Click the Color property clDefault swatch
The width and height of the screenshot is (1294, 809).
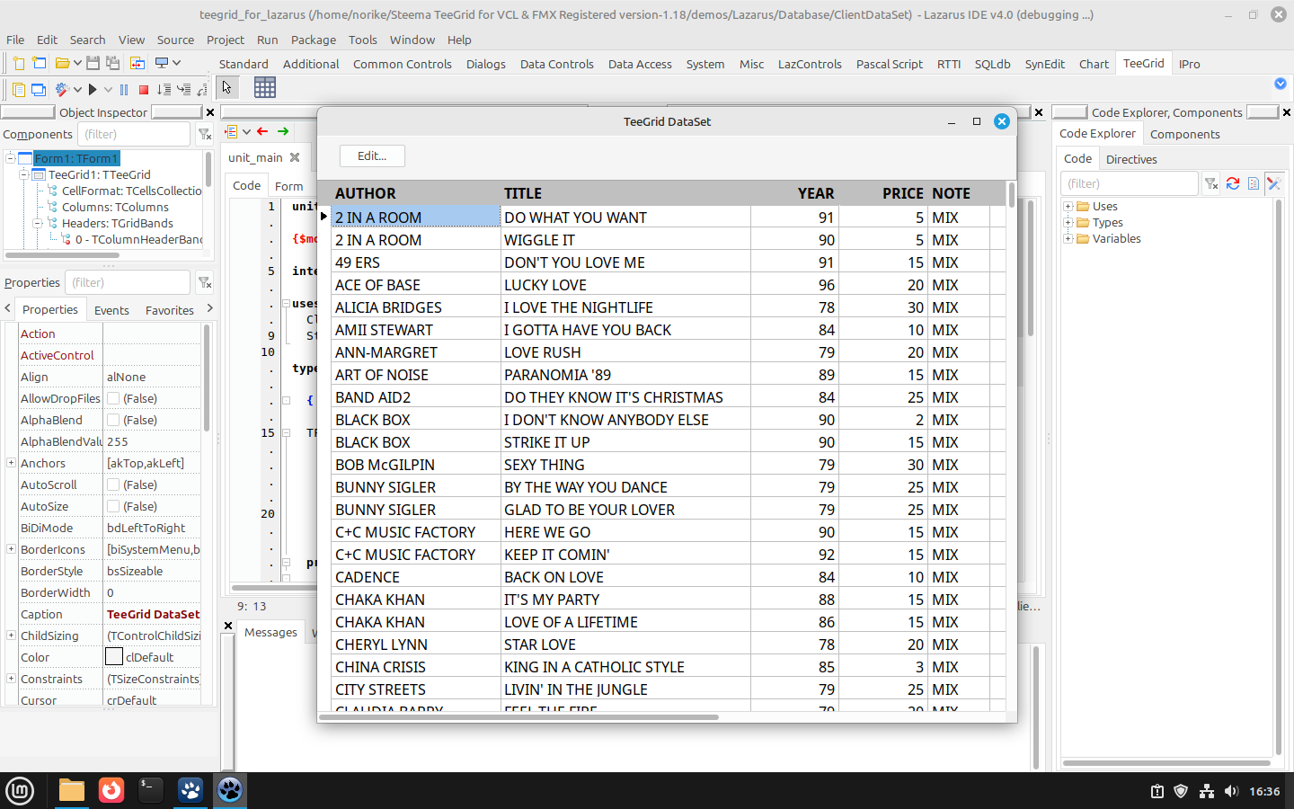pyautogui.click(x=114, y=657)
